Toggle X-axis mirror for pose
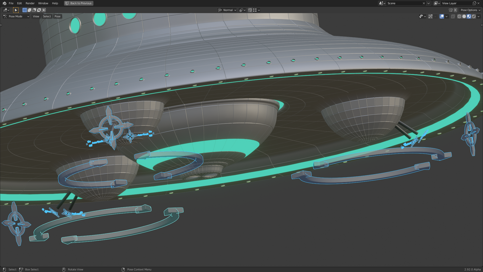 [455, 10]
